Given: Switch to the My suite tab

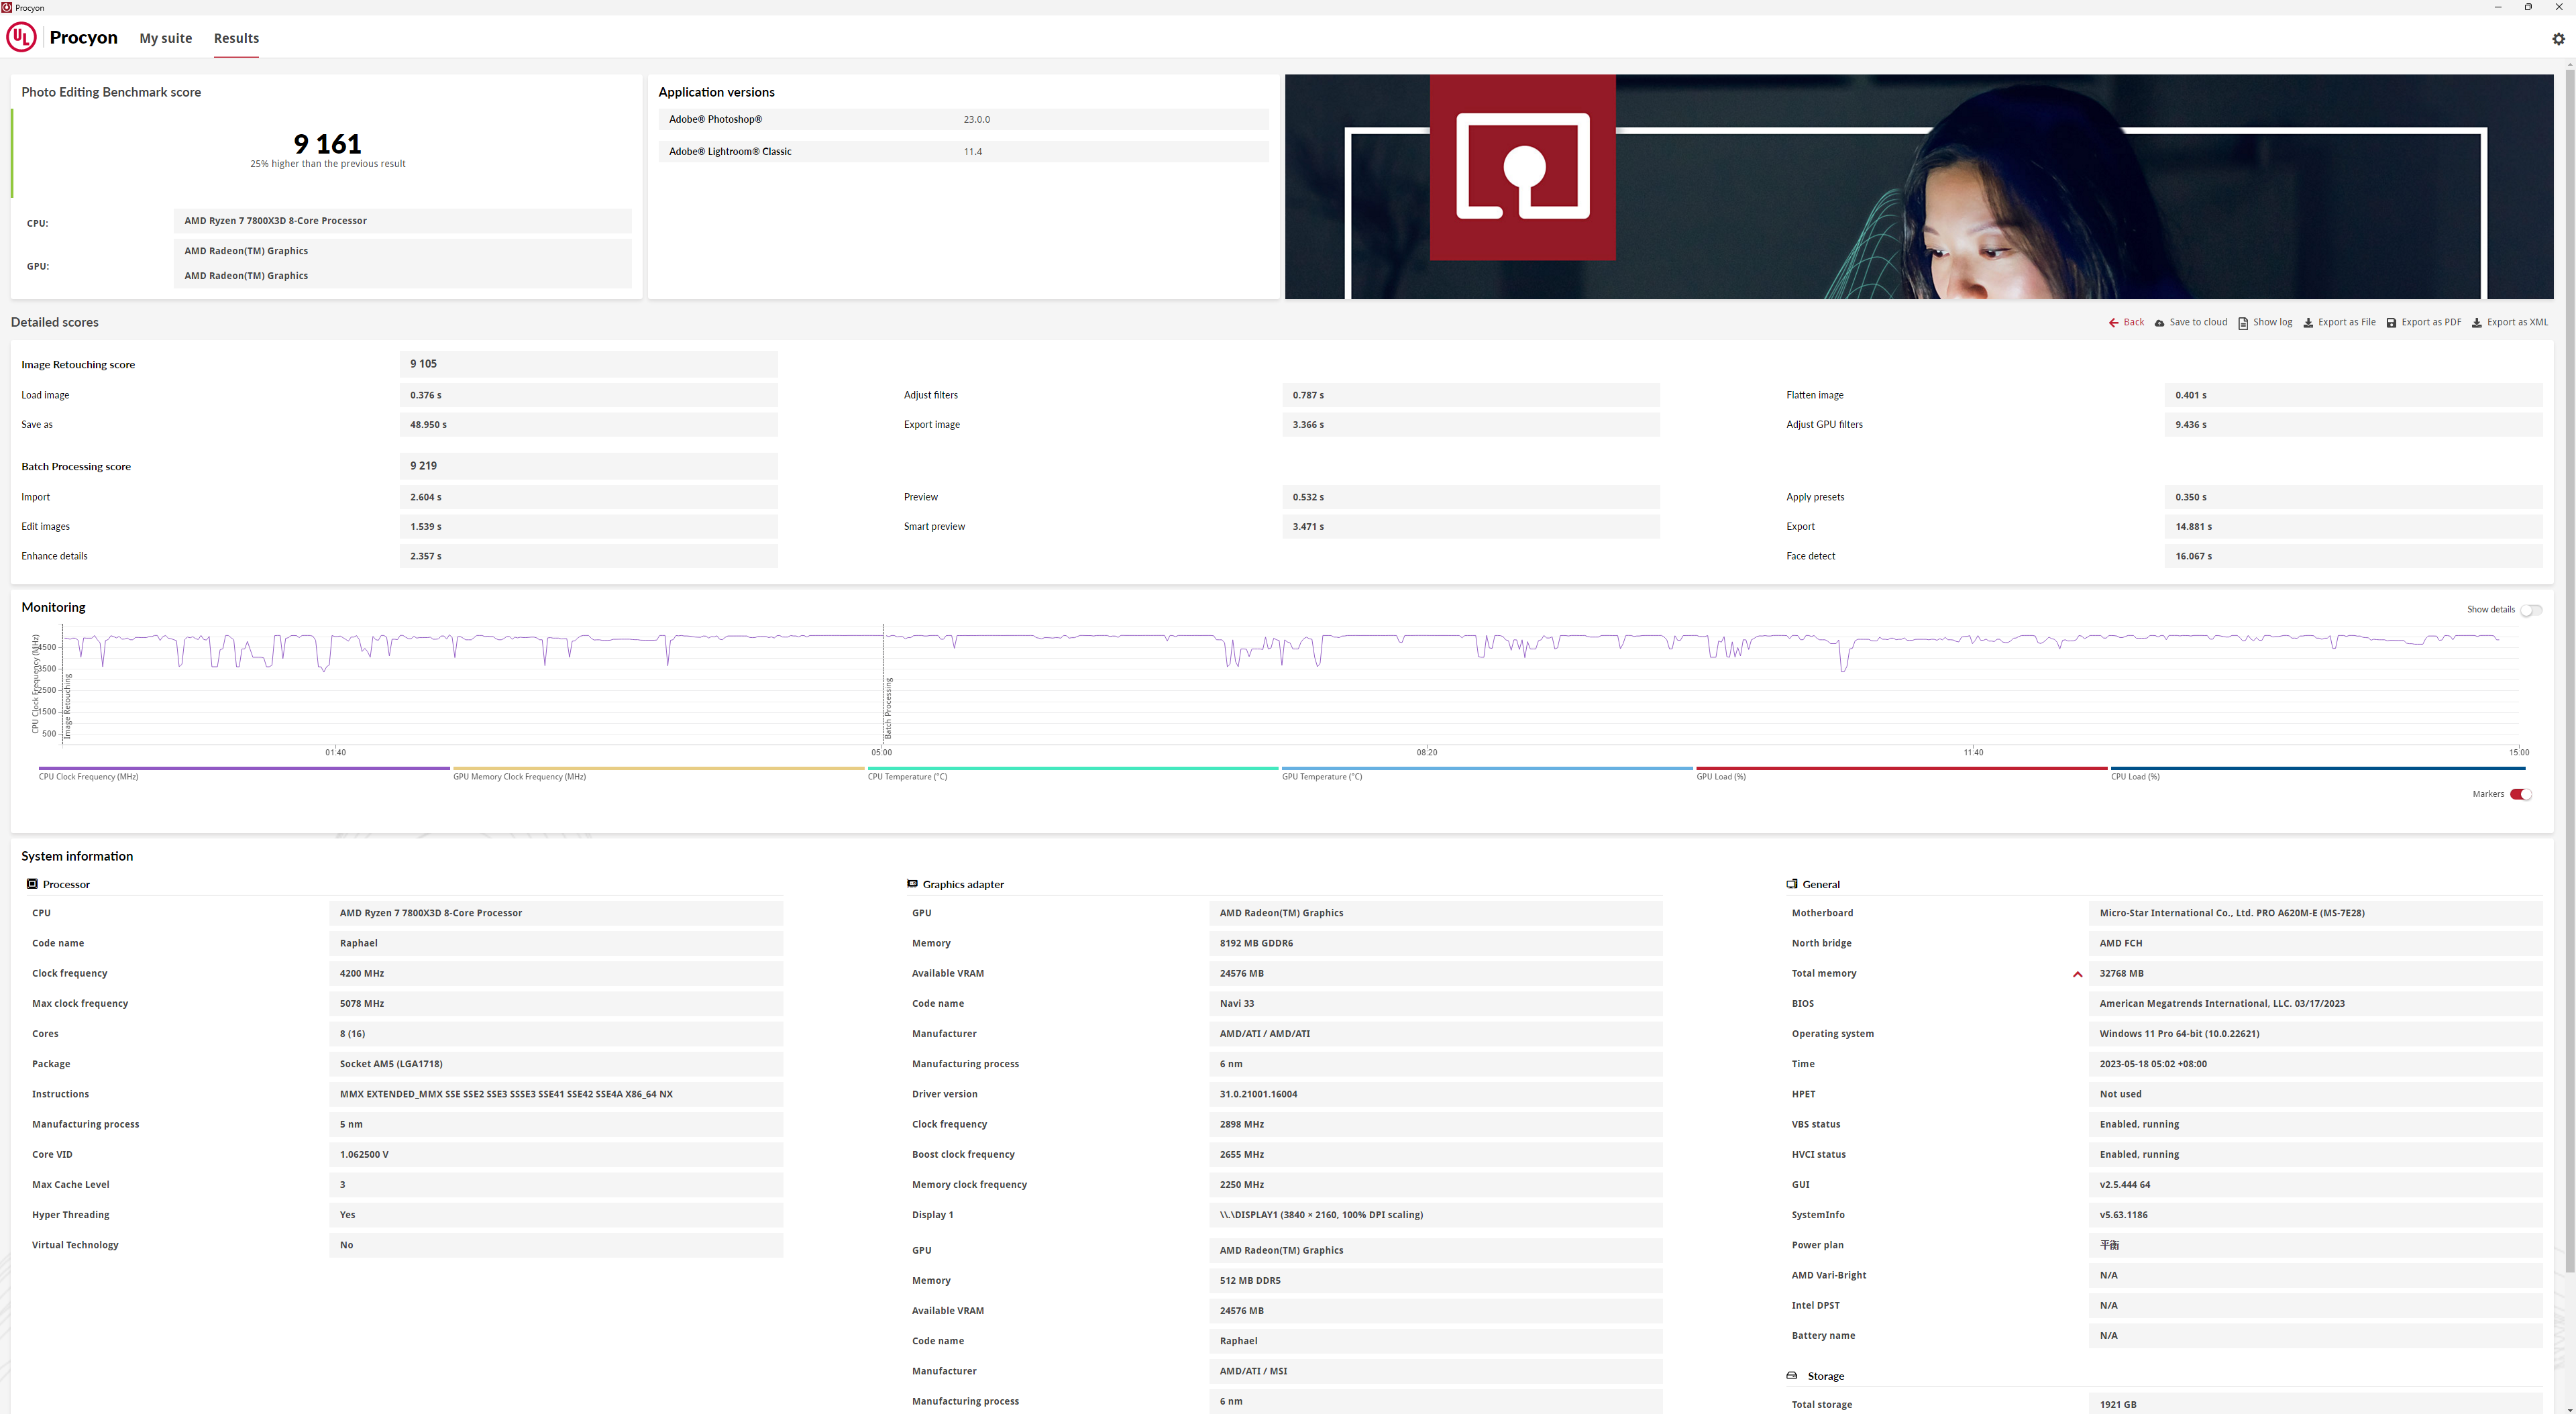Looking at the screenshot, I should 165,38.
